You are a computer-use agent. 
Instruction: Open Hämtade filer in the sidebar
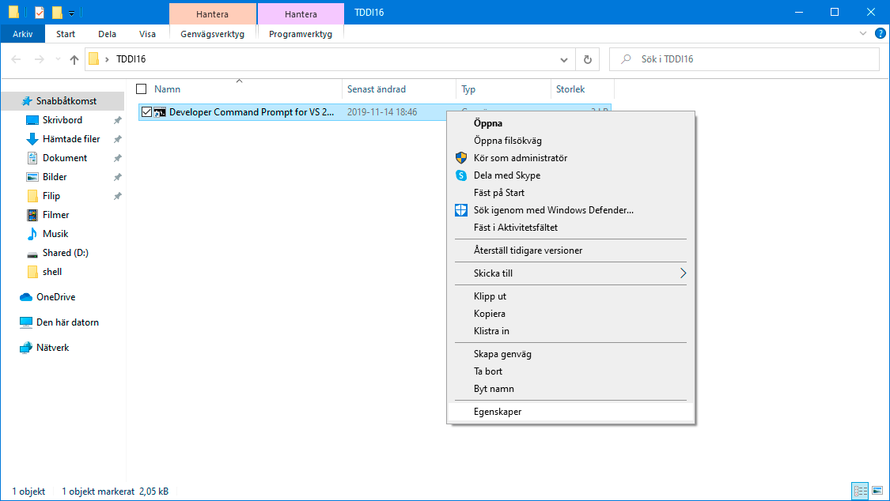(71, 139)
